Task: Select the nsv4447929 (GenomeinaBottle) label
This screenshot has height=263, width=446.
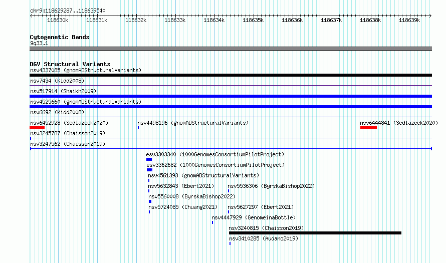Action: (x=254, y=217)
